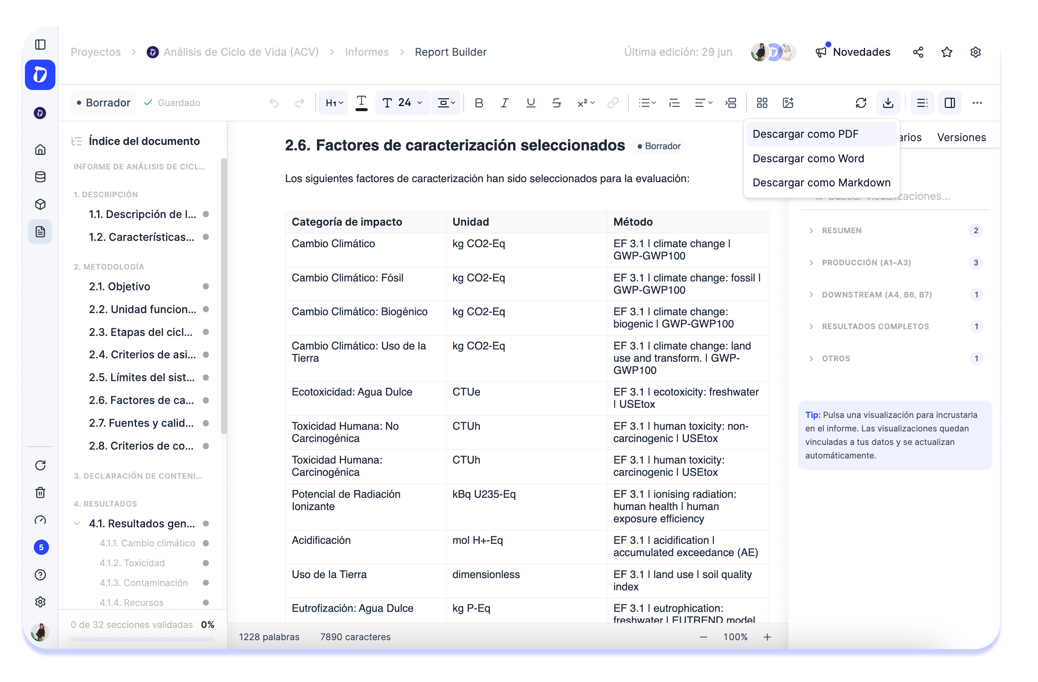The image size is (1038, 682).
Task: Select Descargar como PDF
Action: [822, 134]
